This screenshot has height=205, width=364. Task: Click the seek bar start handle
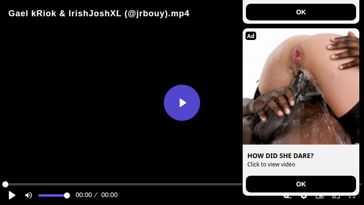pyautogui.click(x=5, y=184)
